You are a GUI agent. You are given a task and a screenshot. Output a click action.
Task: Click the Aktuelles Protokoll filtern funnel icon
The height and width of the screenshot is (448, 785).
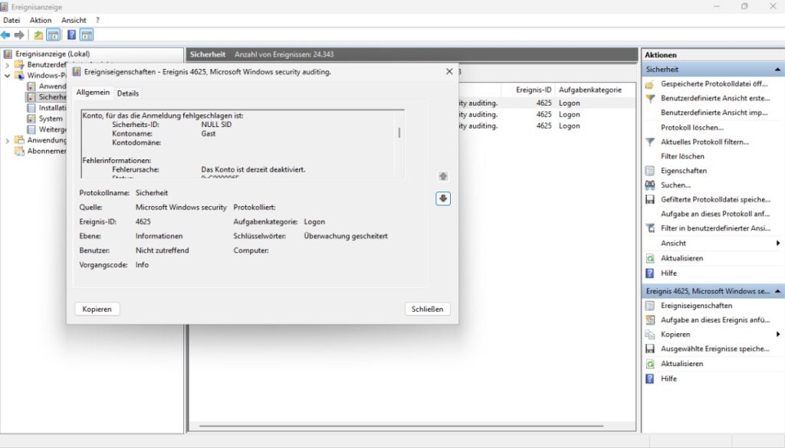[650, 142]
